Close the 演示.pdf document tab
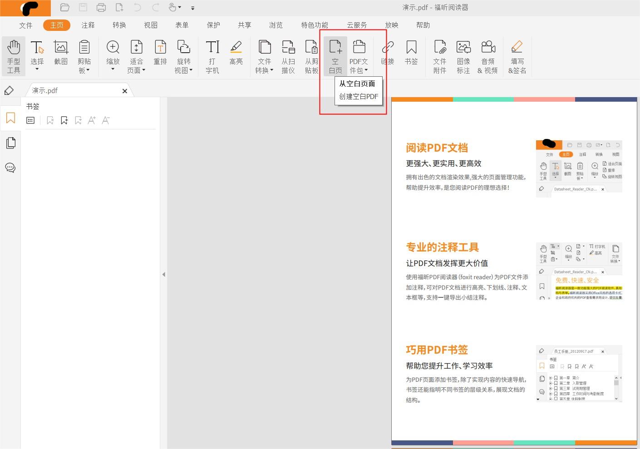This screenshot has height=449, width=640. 124,90
